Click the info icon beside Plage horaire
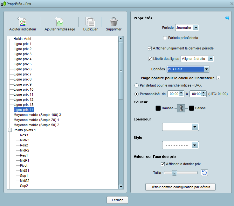 218,78
